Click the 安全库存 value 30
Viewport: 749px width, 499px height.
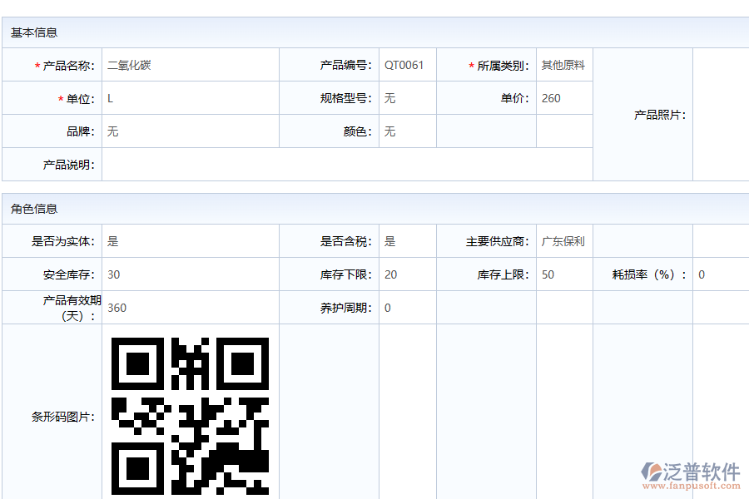114,274
